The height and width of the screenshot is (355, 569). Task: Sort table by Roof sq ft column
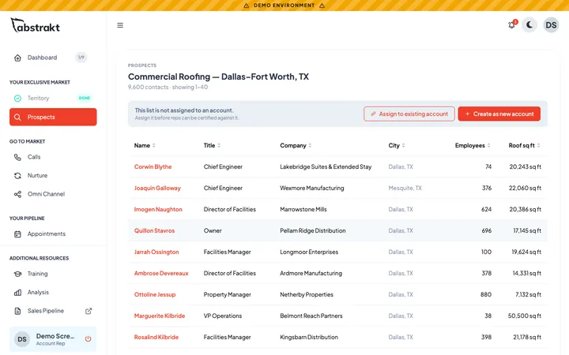coord(525,145)
